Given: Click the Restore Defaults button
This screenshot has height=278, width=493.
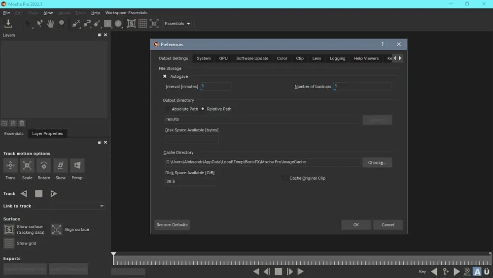Looking at the screenshot, I should (172, 225).
